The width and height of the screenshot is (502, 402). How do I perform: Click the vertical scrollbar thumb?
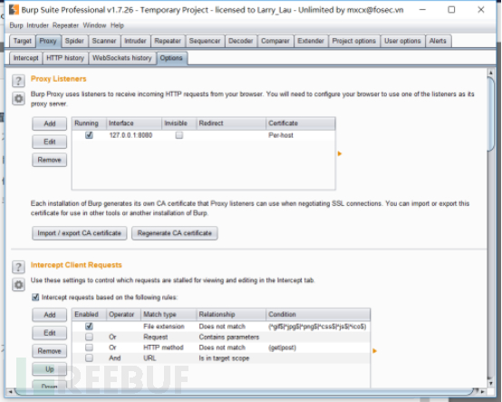pyautogui.click(x=491, y=113)
